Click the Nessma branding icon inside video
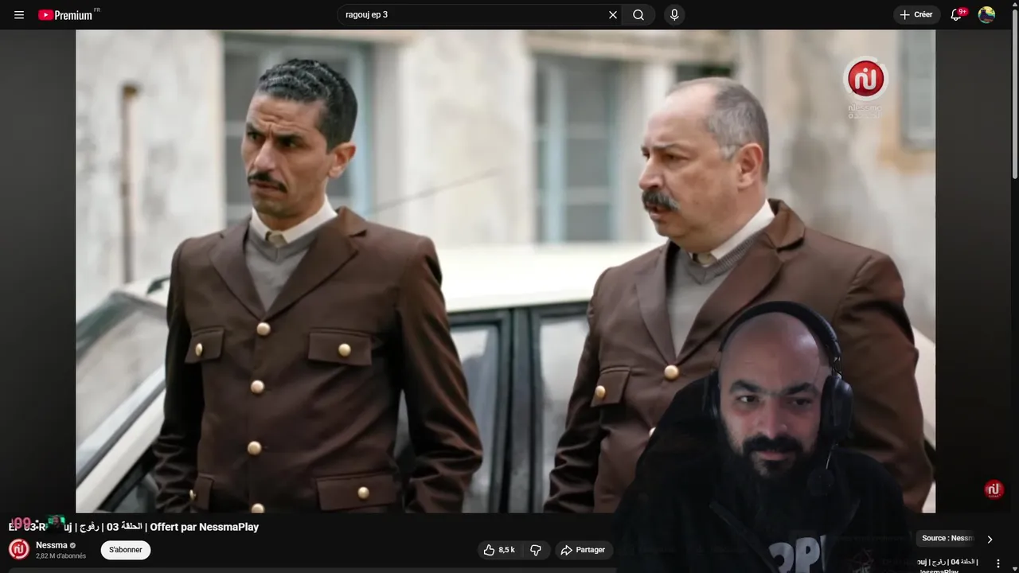This screenshot has height=573, width=1019. 994,490
